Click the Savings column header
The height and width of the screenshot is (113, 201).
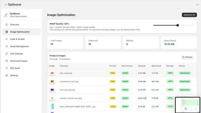tap(170, 66)
